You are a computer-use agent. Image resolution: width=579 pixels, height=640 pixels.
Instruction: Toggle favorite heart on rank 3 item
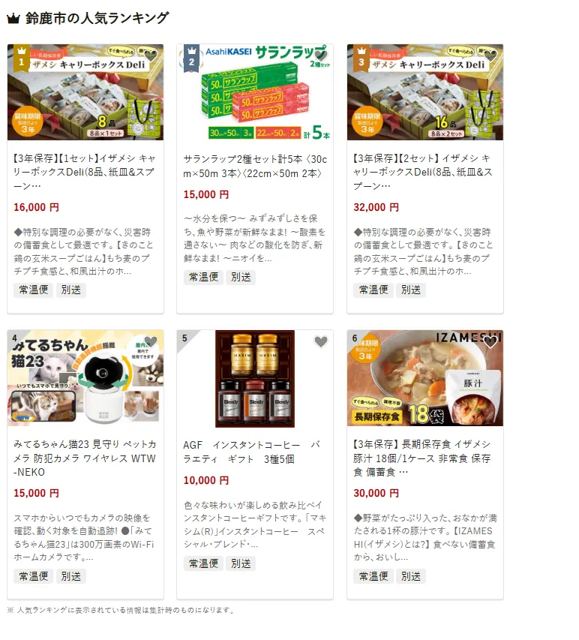[490, 56]
